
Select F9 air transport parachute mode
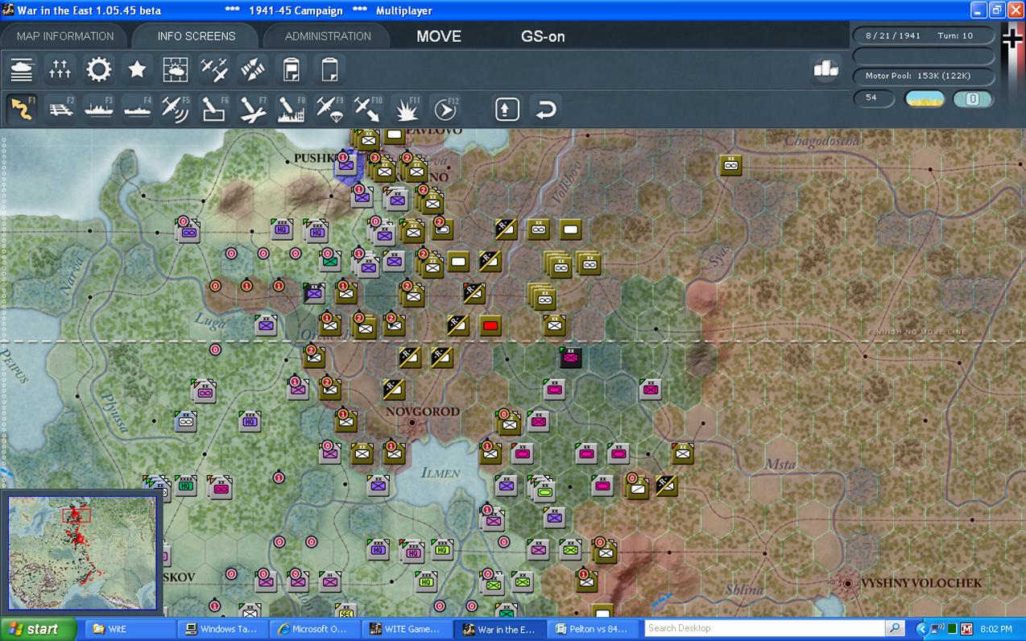click(x=329, y=109)
